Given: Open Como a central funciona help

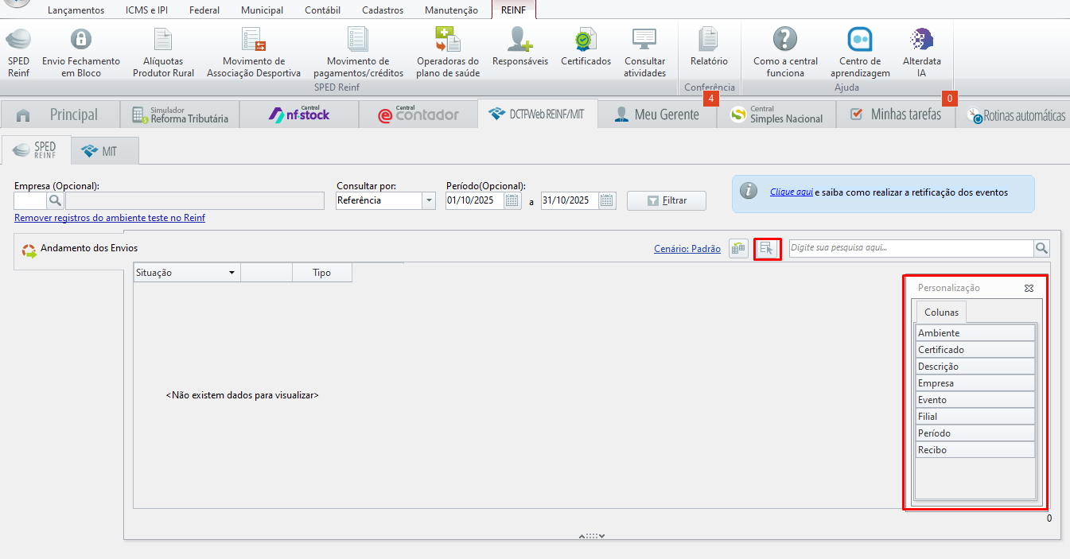Looking at the screenshot, I should (x=785, y=52).
